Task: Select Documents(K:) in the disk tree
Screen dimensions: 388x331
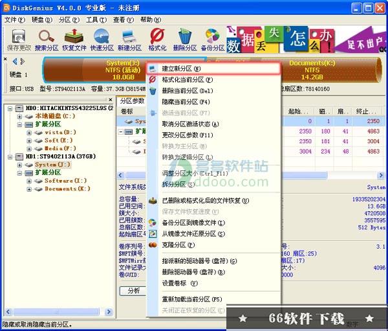Action: (x=67, y=189)
